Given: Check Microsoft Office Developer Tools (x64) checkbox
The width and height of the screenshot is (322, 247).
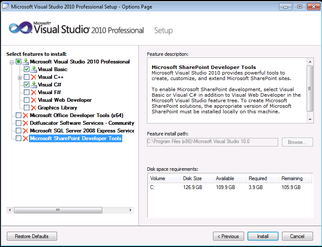Looking at the screenshot, I should point(18,115).
